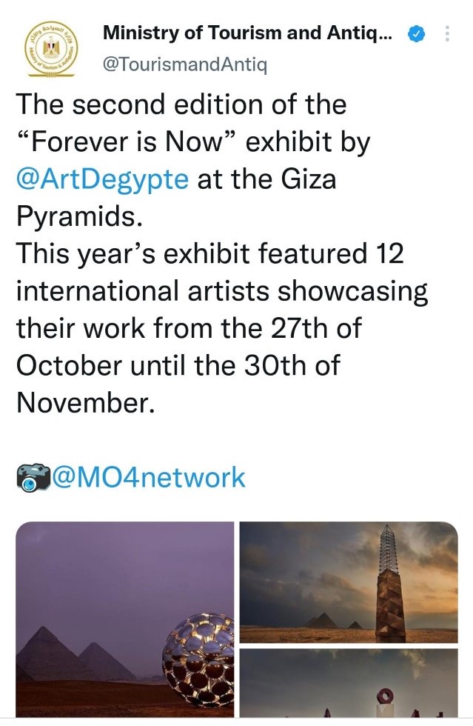Click the camera emoji before @MO4network

pos(33,477)
